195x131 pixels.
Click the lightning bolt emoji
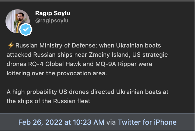tap(11, 45)
